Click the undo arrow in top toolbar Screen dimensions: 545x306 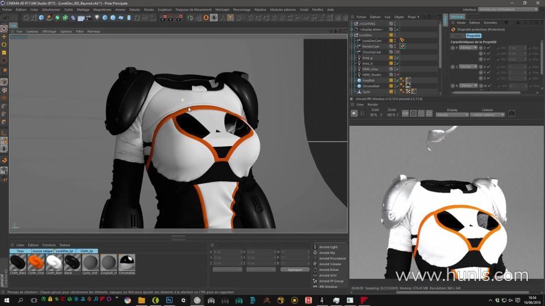[7, 18]
